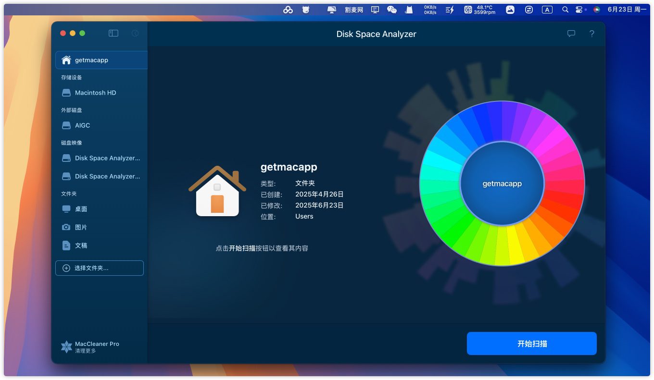Click the creation date 2025年4月26日
654x380 pixels.
point(319,194)
